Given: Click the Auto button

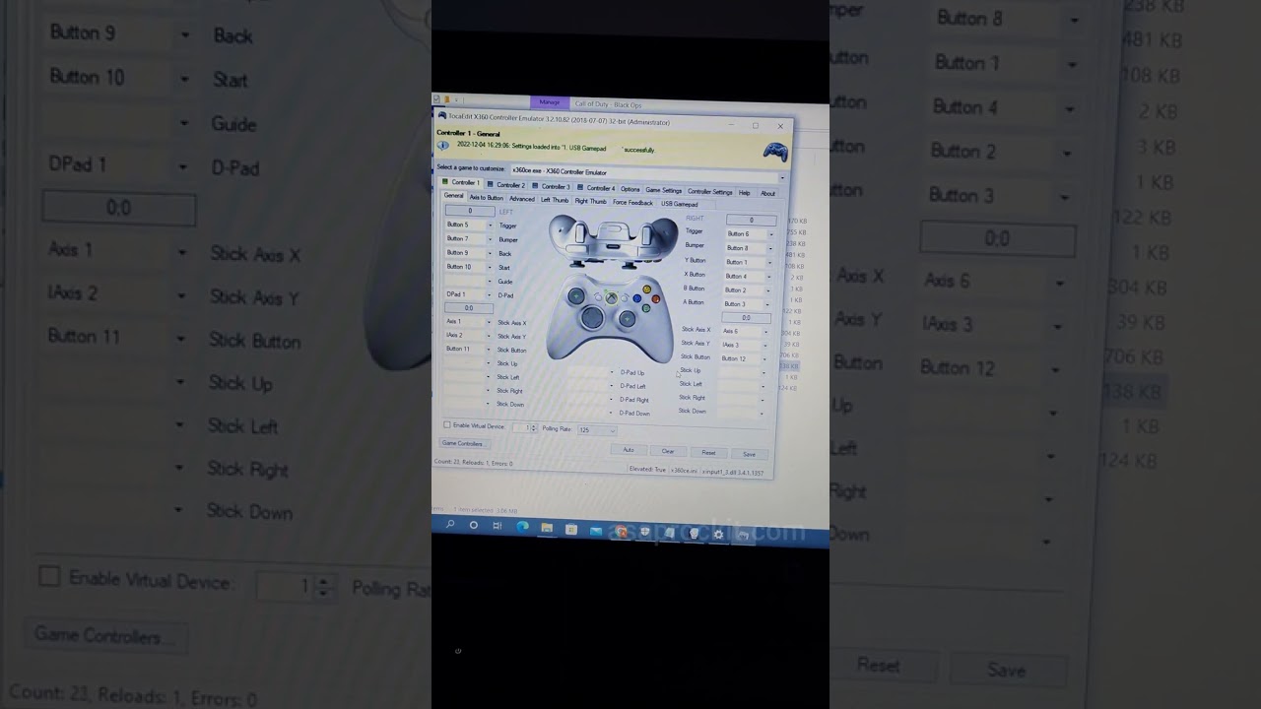Looking at the screenshot, I should coord(629,449).
